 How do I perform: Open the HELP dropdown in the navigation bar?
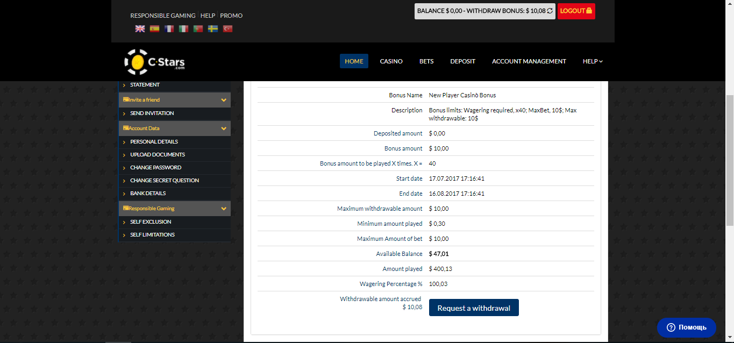(x=592, y=61)
